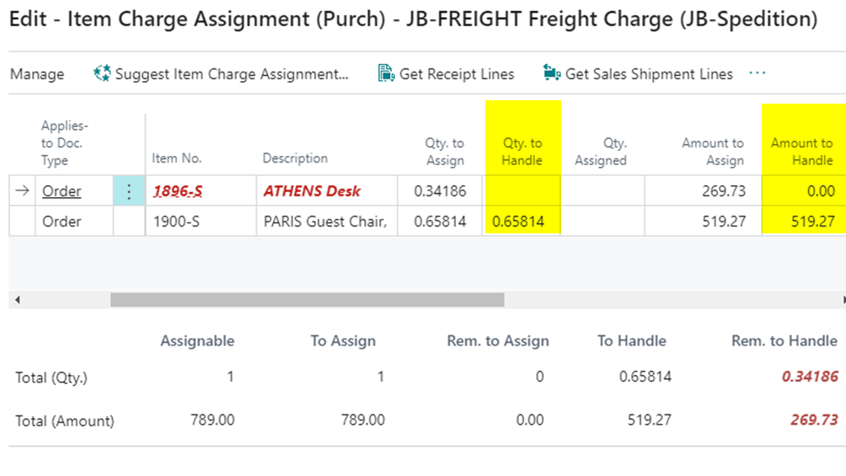Screen dimensions: 846x476
Task: Click Amount to Assign value 269.73
Action: (723, 191)
